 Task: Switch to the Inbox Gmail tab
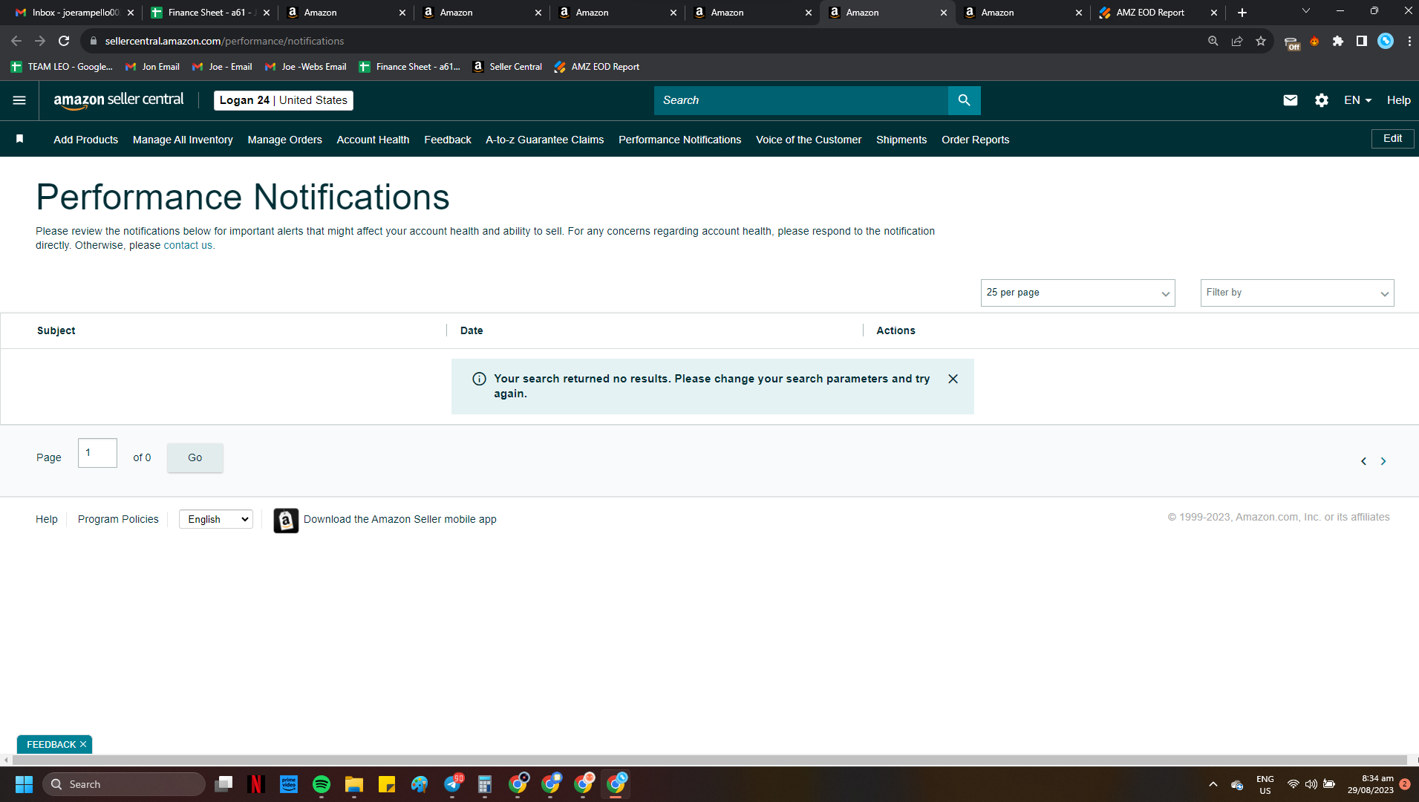[74, 13]
